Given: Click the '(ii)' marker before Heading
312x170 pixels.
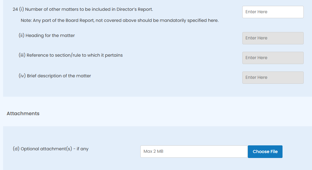Looking at the screenshot, I should (21, 36).
